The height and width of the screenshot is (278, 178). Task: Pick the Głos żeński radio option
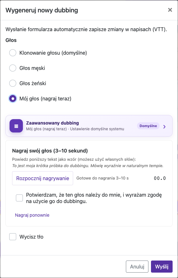pyautogui.click(x=13, y=83)
